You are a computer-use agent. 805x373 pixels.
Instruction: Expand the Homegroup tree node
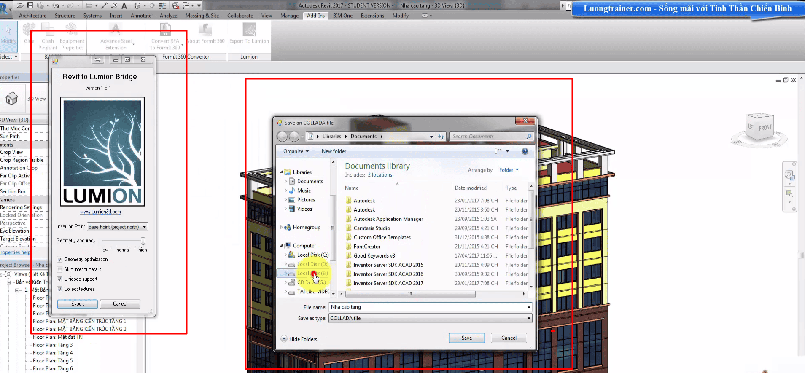pyautogui.click(x=281, y=227)
